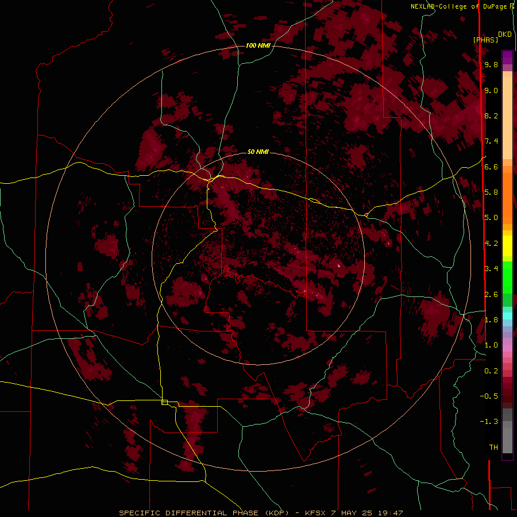517x517 pixels.
Task: Click the 9.0 scale value
Action: [x=491, y=90]
